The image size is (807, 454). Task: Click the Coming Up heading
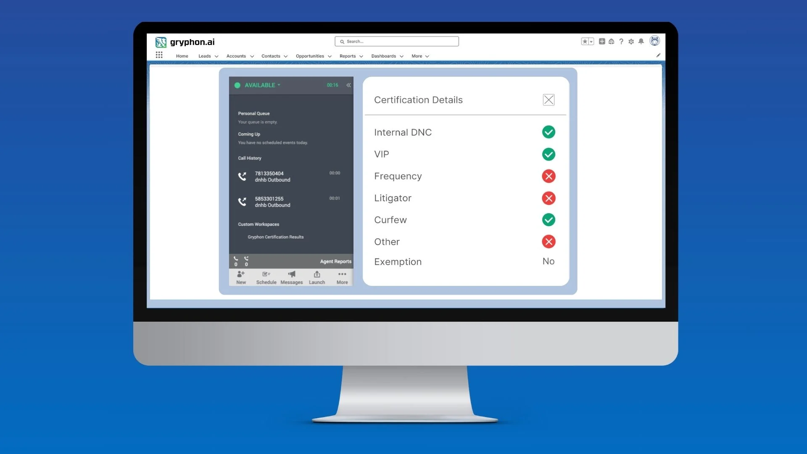[x=249, y=134]
